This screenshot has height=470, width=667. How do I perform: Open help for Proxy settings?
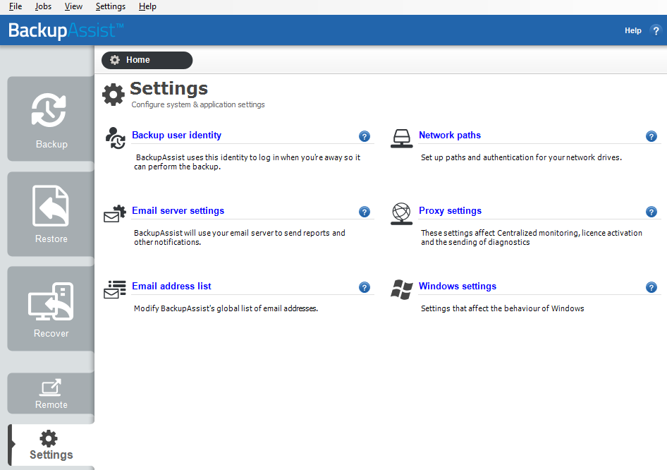(651, 212)
